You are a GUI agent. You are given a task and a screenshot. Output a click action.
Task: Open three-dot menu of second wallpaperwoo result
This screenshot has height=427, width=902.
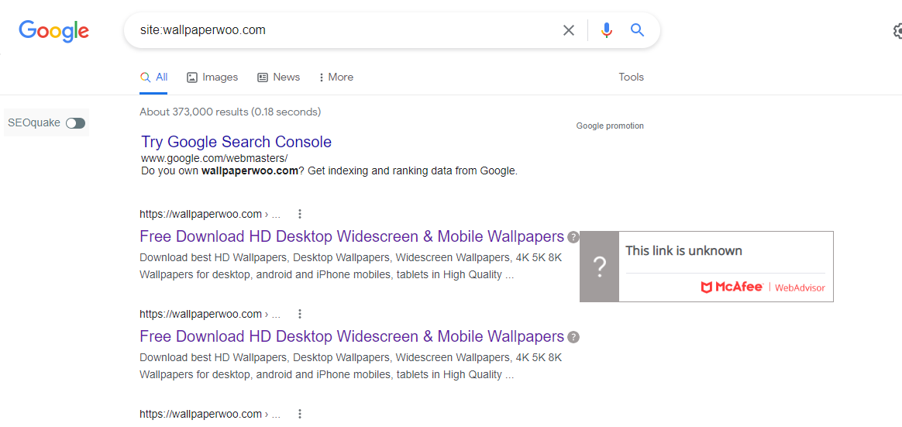click(300, 314)
